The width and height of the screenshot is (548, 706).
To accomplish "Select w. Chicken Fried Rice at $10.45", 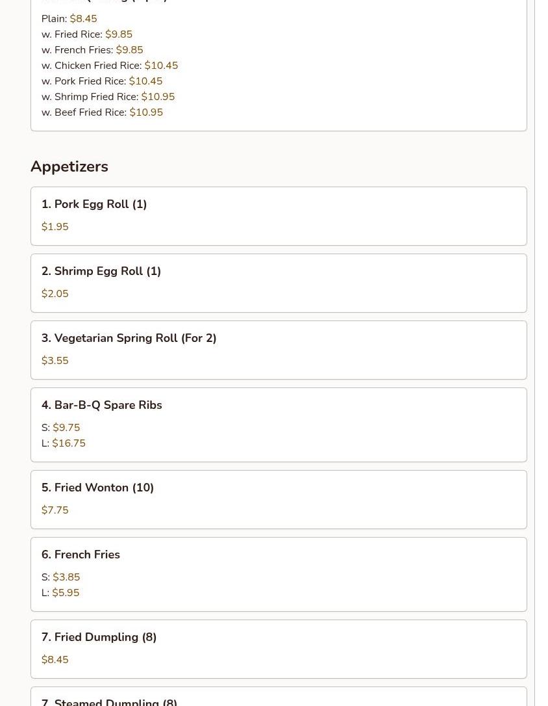I will point(110,65).
